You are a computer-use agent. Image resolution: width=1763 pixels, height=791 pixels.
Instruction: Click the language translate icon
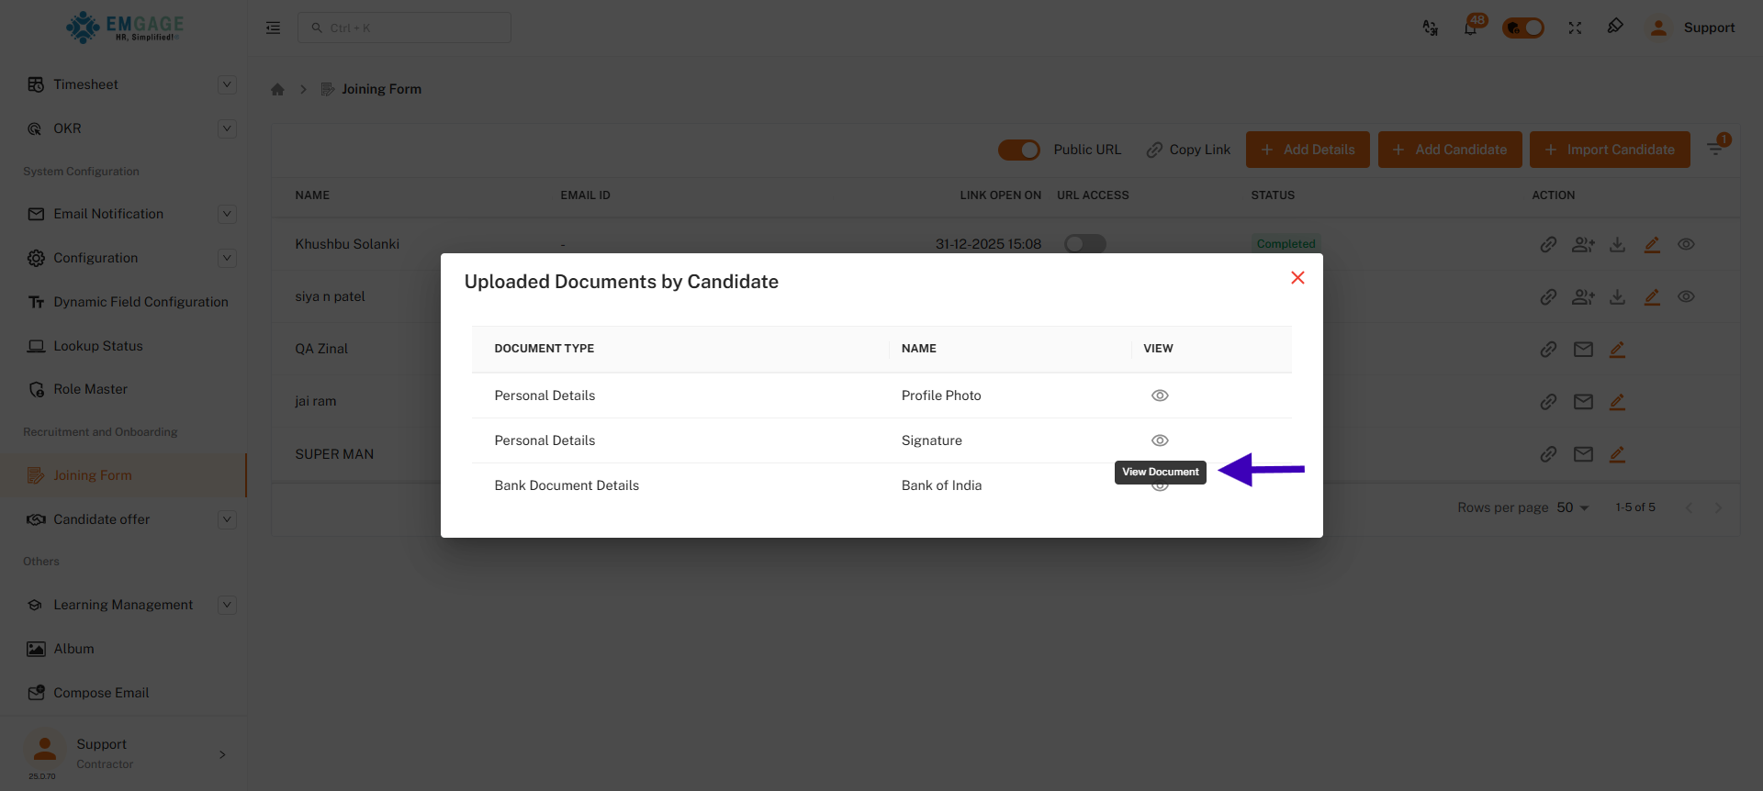click(x=1430, y=28)
